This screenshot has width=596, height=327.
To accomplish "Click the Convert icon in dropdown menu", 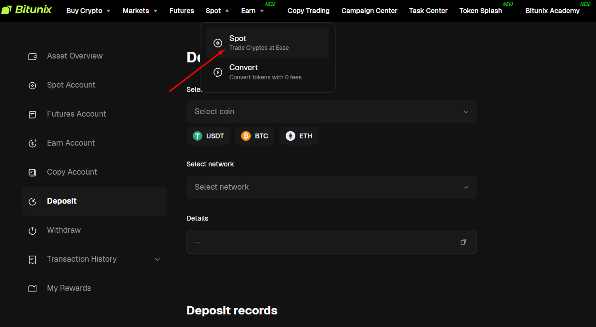I will 218,72.
